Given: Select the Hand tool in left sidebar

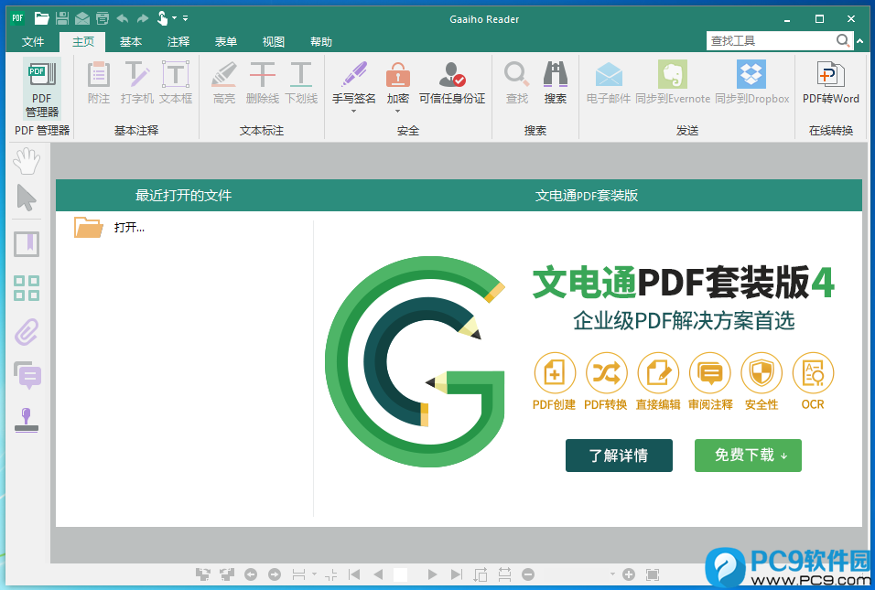Looking at the screenshot, I should [27, 161].
